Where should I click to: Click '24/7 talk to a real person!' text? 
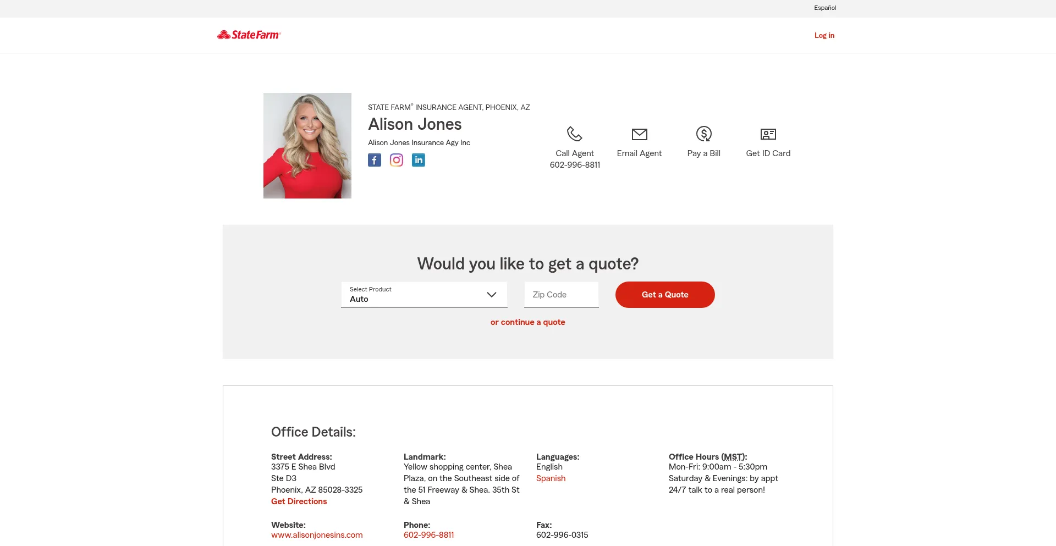[717, 490]
